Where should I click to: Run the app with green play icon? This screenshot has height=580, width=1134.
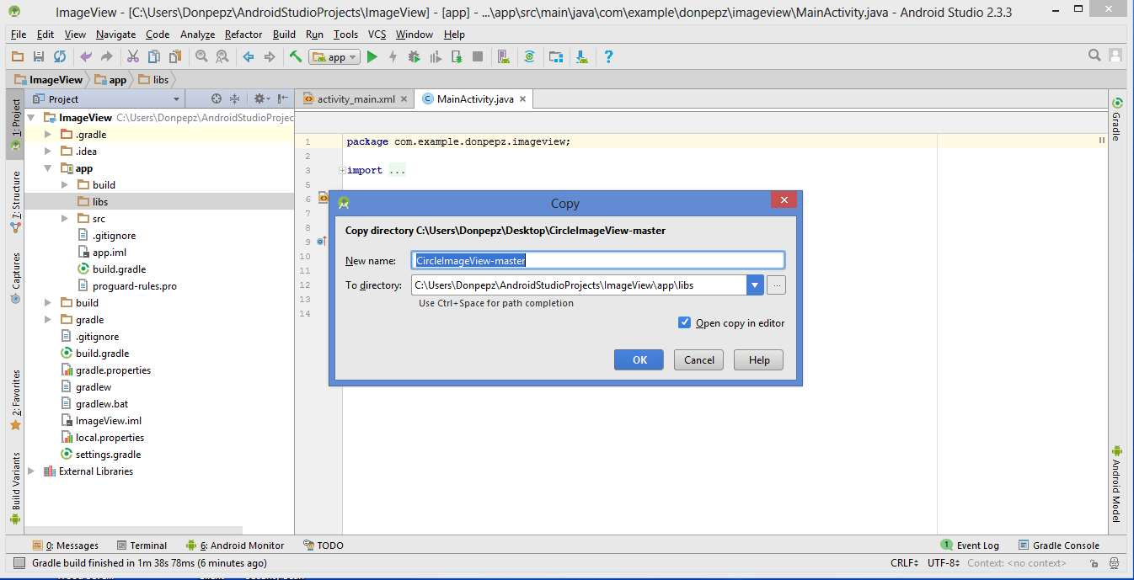(x=372, y=56)
